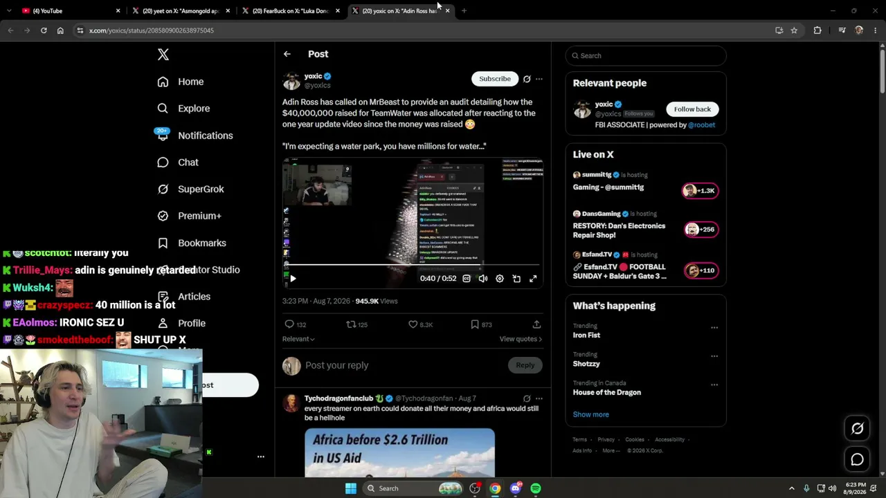Bookmark this page with the star icon
Screen dimensions: 886x498
click(794, 30)
